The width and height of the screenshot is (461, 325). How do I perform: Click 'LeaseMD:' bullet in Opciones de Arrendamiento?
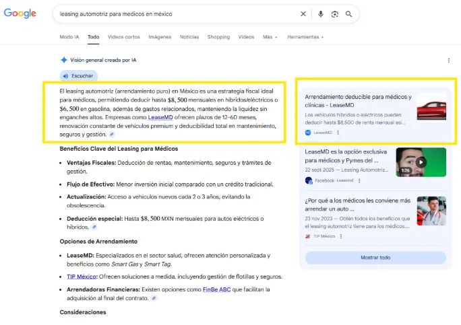80,256
